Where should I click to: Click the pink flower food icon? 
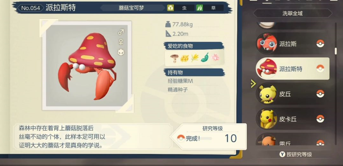coord(215,58)
